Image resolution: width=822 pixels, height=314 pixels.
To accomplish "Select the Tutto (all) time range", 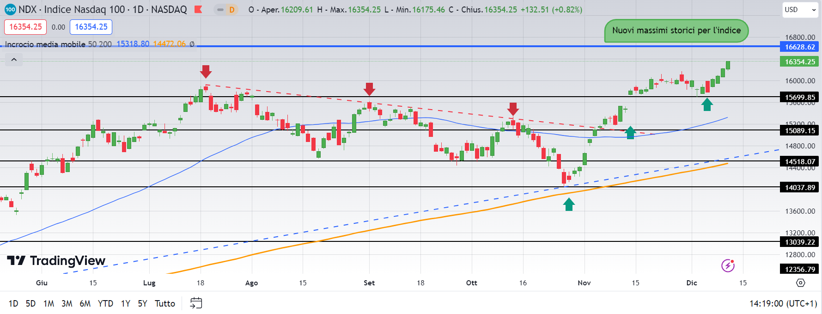I will 165,303.
